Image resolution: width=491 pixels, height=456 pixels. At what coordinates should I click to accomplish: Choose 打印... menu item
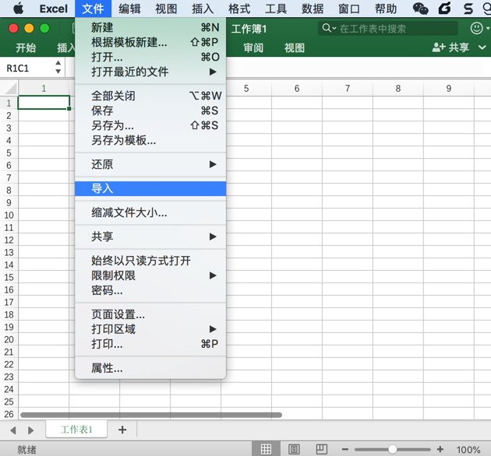(150, 344)
